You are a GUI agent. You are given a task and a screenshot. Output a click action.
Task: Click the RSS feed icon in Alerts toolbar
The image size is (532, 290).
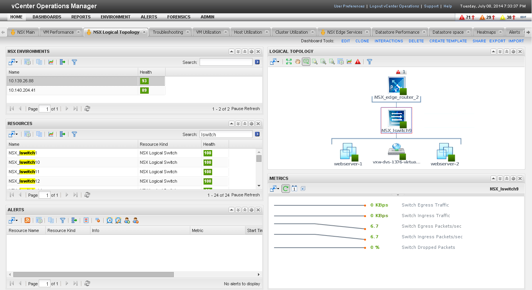(x=27, y=220)
